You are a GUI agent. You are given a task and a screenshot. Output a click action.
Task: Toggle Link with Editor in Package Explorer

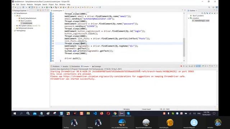point(41,10)
